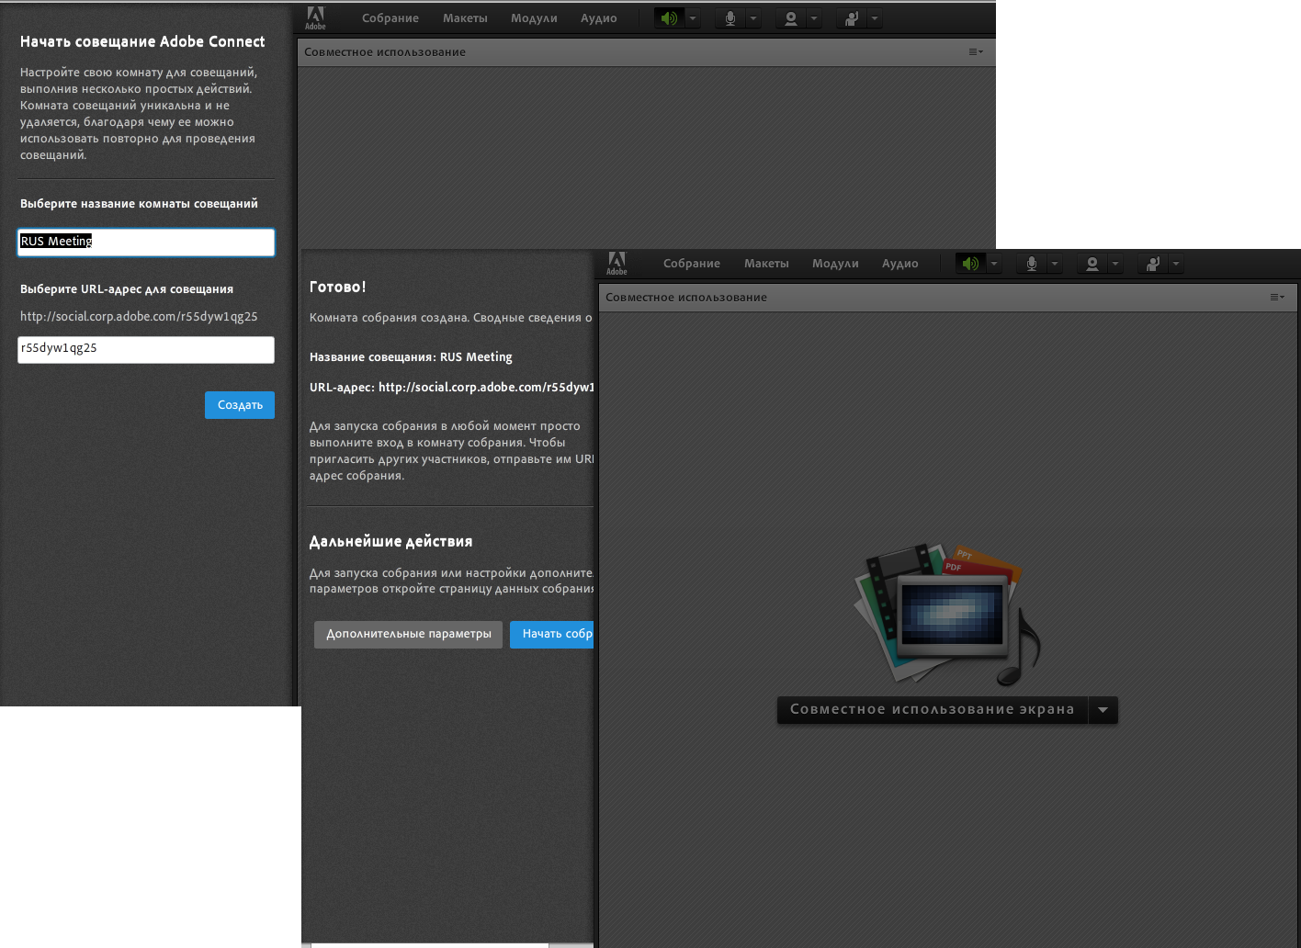Image resolution: width=1301 pixels, height=948 pixels.
Task: Toggle the speaker icon in the room-setup window
Action: (x=670, y=18)
